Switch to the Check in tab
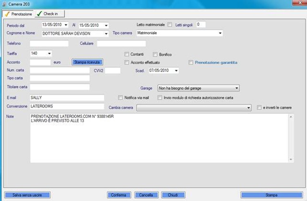This screenshot has height=201, width=307. coord(50,14)
